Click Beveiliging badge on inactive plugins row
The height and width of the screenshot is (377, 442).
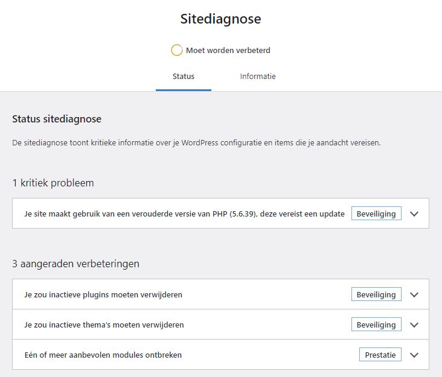click(x=376, y=294)
